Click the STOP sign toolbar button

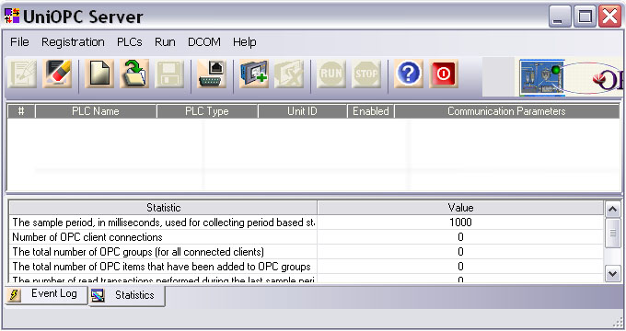[x=366, y=74]
